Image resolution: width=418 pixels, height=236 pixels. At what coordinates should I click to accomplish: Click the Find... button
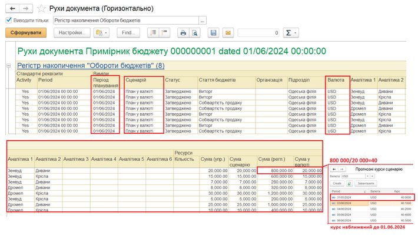[x=128, y=33]
